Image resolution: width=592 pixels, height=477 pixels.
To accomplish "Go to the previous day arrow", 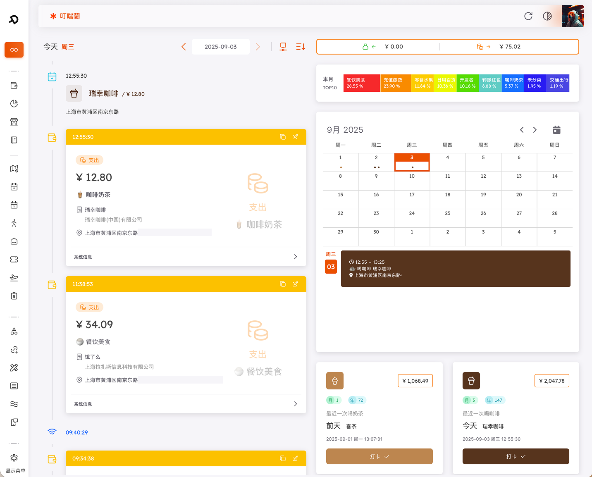I will coord(184,47).
